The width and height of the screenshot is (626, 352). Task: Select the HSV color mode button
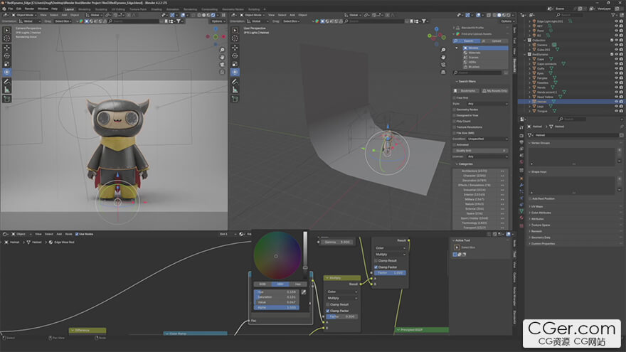click(280, 284)
